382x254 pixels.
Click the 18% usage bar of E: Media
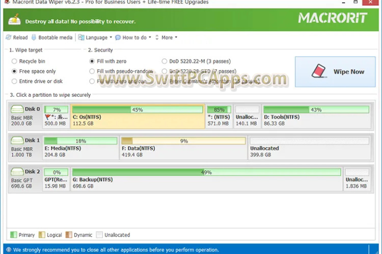point(81,141)
